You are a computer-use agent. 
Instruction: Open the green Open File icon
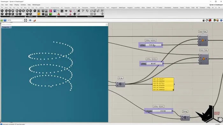[x=2, y=20]
